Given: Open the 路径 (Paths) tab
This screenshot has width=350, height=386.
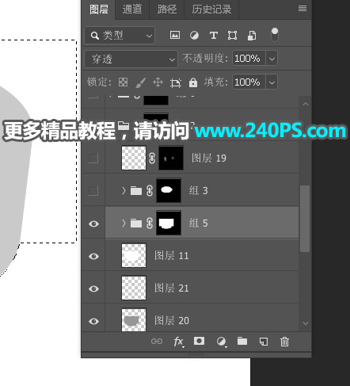Looking at the screenshot, I should (167, 10).
